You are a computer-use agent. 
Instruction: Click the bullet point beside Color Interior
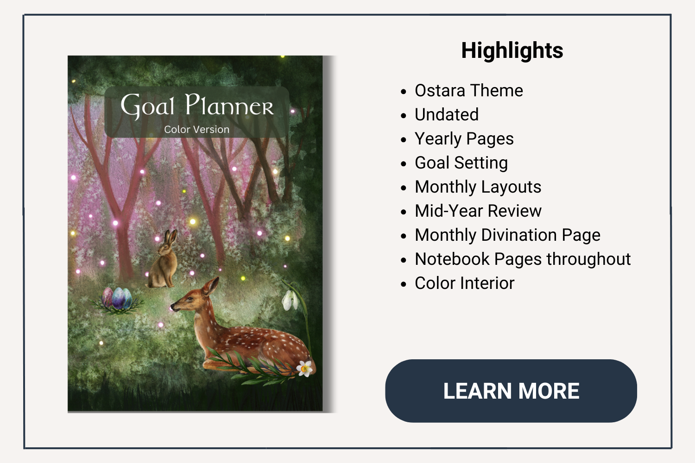tap(404, 284)
